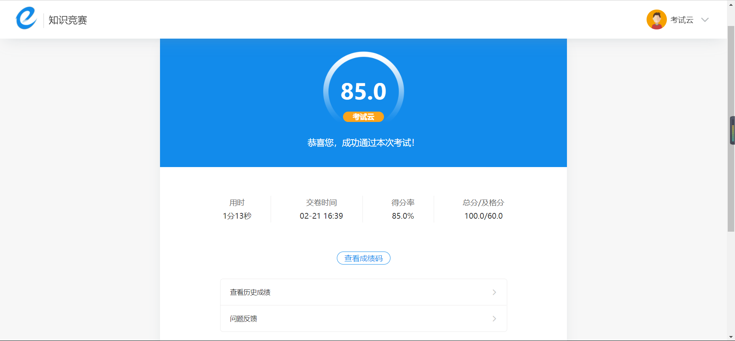Click the 1分13秒 elapsed time value
Viewport: 735px width, 341px height.
pyautogui.click(x=237, y=216)
